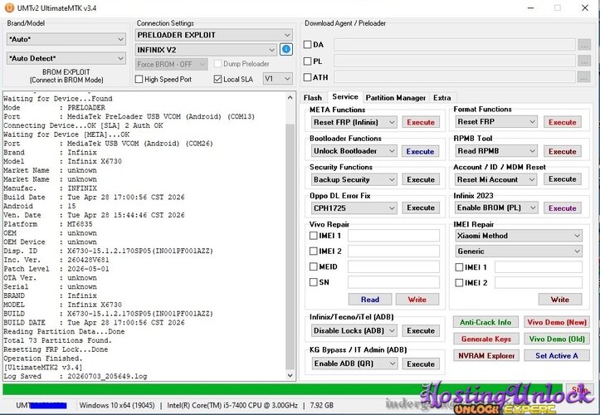Open the Disable Locks (ADB) dropdown

point(354,330)
